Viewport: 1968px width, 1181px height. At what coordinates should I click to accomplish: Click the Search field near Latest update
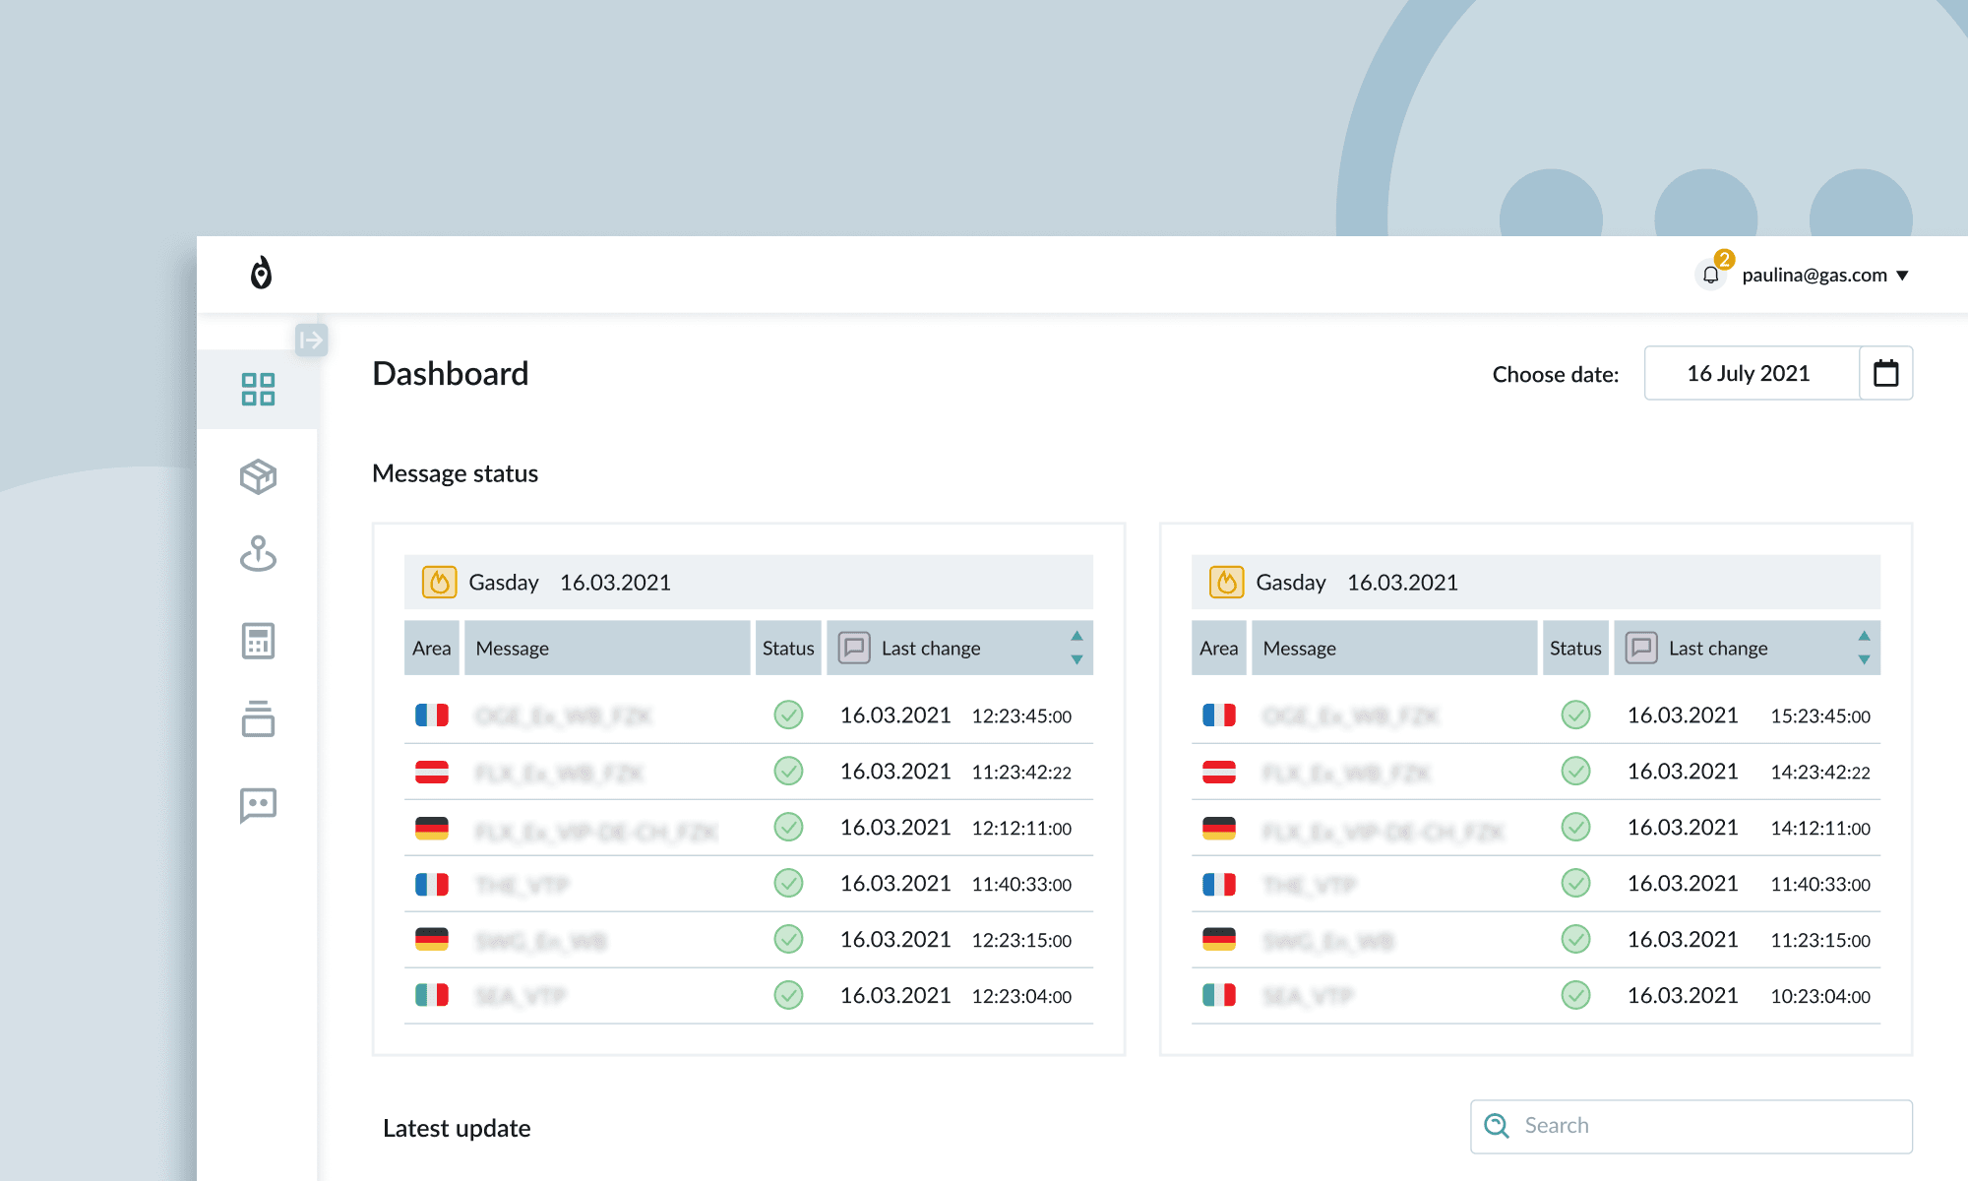(x=1691, y=1126)
